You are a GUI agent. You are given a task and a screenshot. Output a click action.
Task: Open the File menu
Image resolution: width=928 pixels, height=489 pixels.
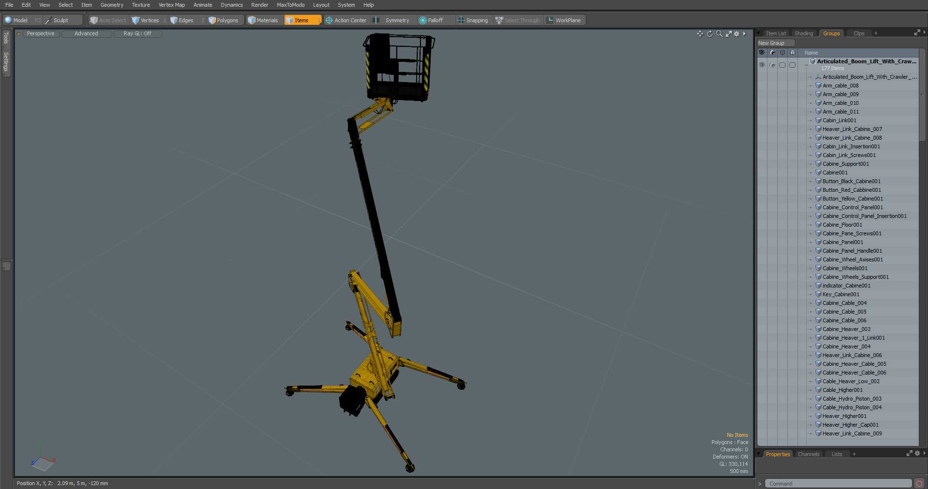point(9,5)
